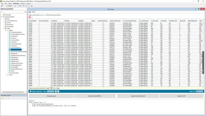Toggle OnlineOrderFlag checkbox in row SO51711

[x=103, y=37]
